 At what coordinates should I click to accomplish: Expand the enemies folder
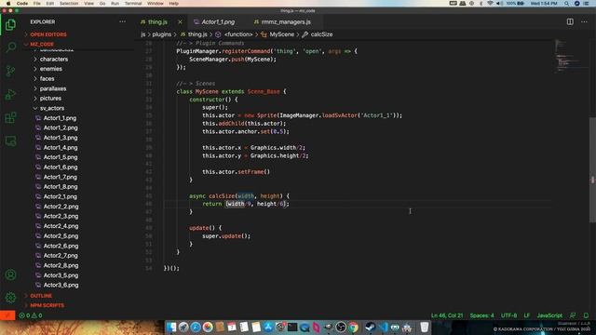pyautogui.click(x=50, y=69)
